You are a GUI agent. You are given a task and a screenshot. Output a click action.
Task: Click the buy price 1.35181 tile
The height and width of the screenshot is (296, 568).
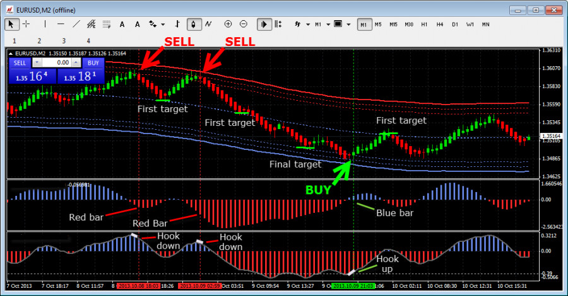click(x=81, y=76)
